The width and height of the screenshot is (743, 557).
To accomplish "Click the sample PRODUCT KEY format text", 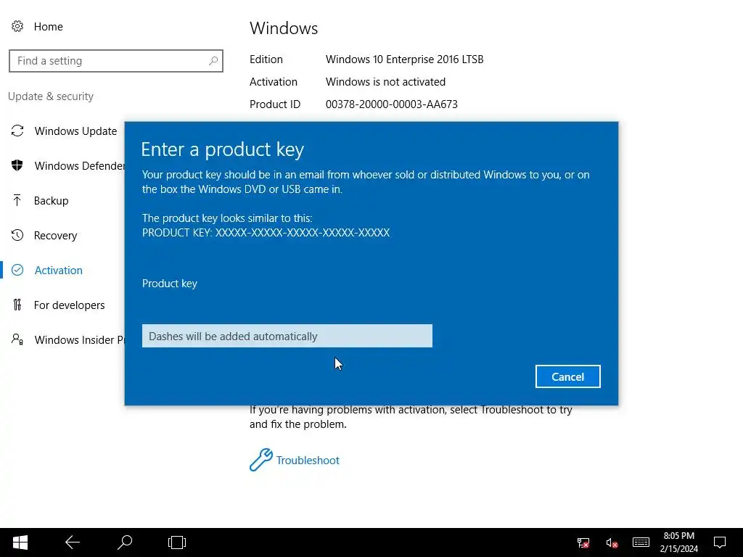I will 266,233.
